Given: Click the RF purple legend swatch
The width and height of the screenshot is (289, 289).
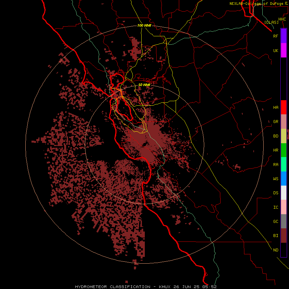Looking at the screenshot, I should pyautogui.click(x=284, y=36).
